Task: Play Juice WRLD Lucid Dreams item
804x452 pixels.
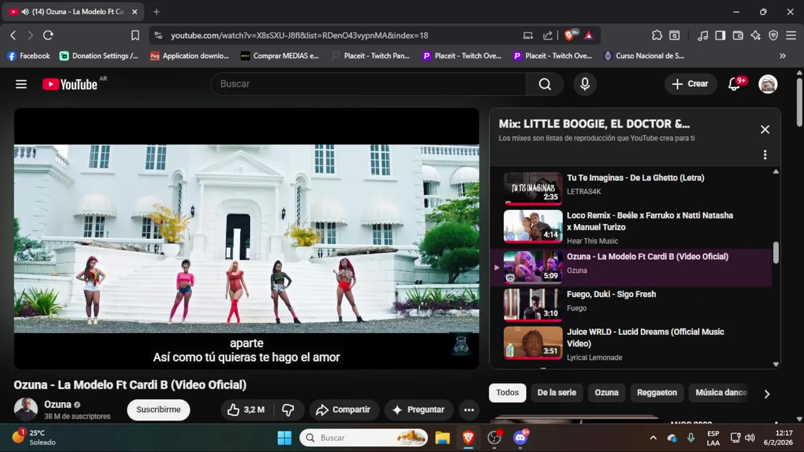Action: [x=631, y=343]
